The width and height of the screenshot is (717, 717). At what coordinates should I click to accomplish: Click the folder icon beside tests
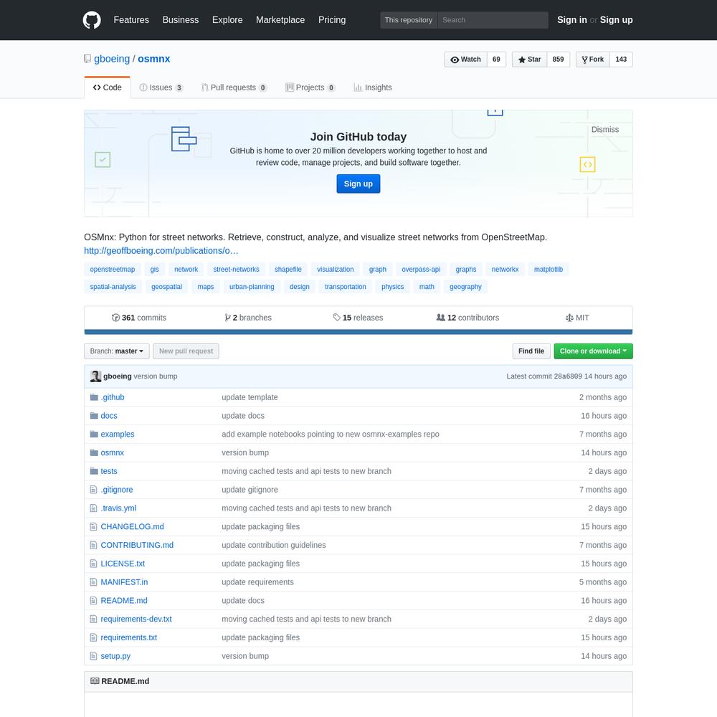point(94,471)
